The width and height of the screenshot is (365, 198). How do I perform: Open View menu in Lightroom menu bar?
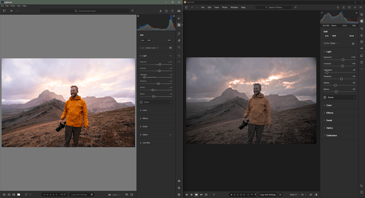click(x=19, y=6)
